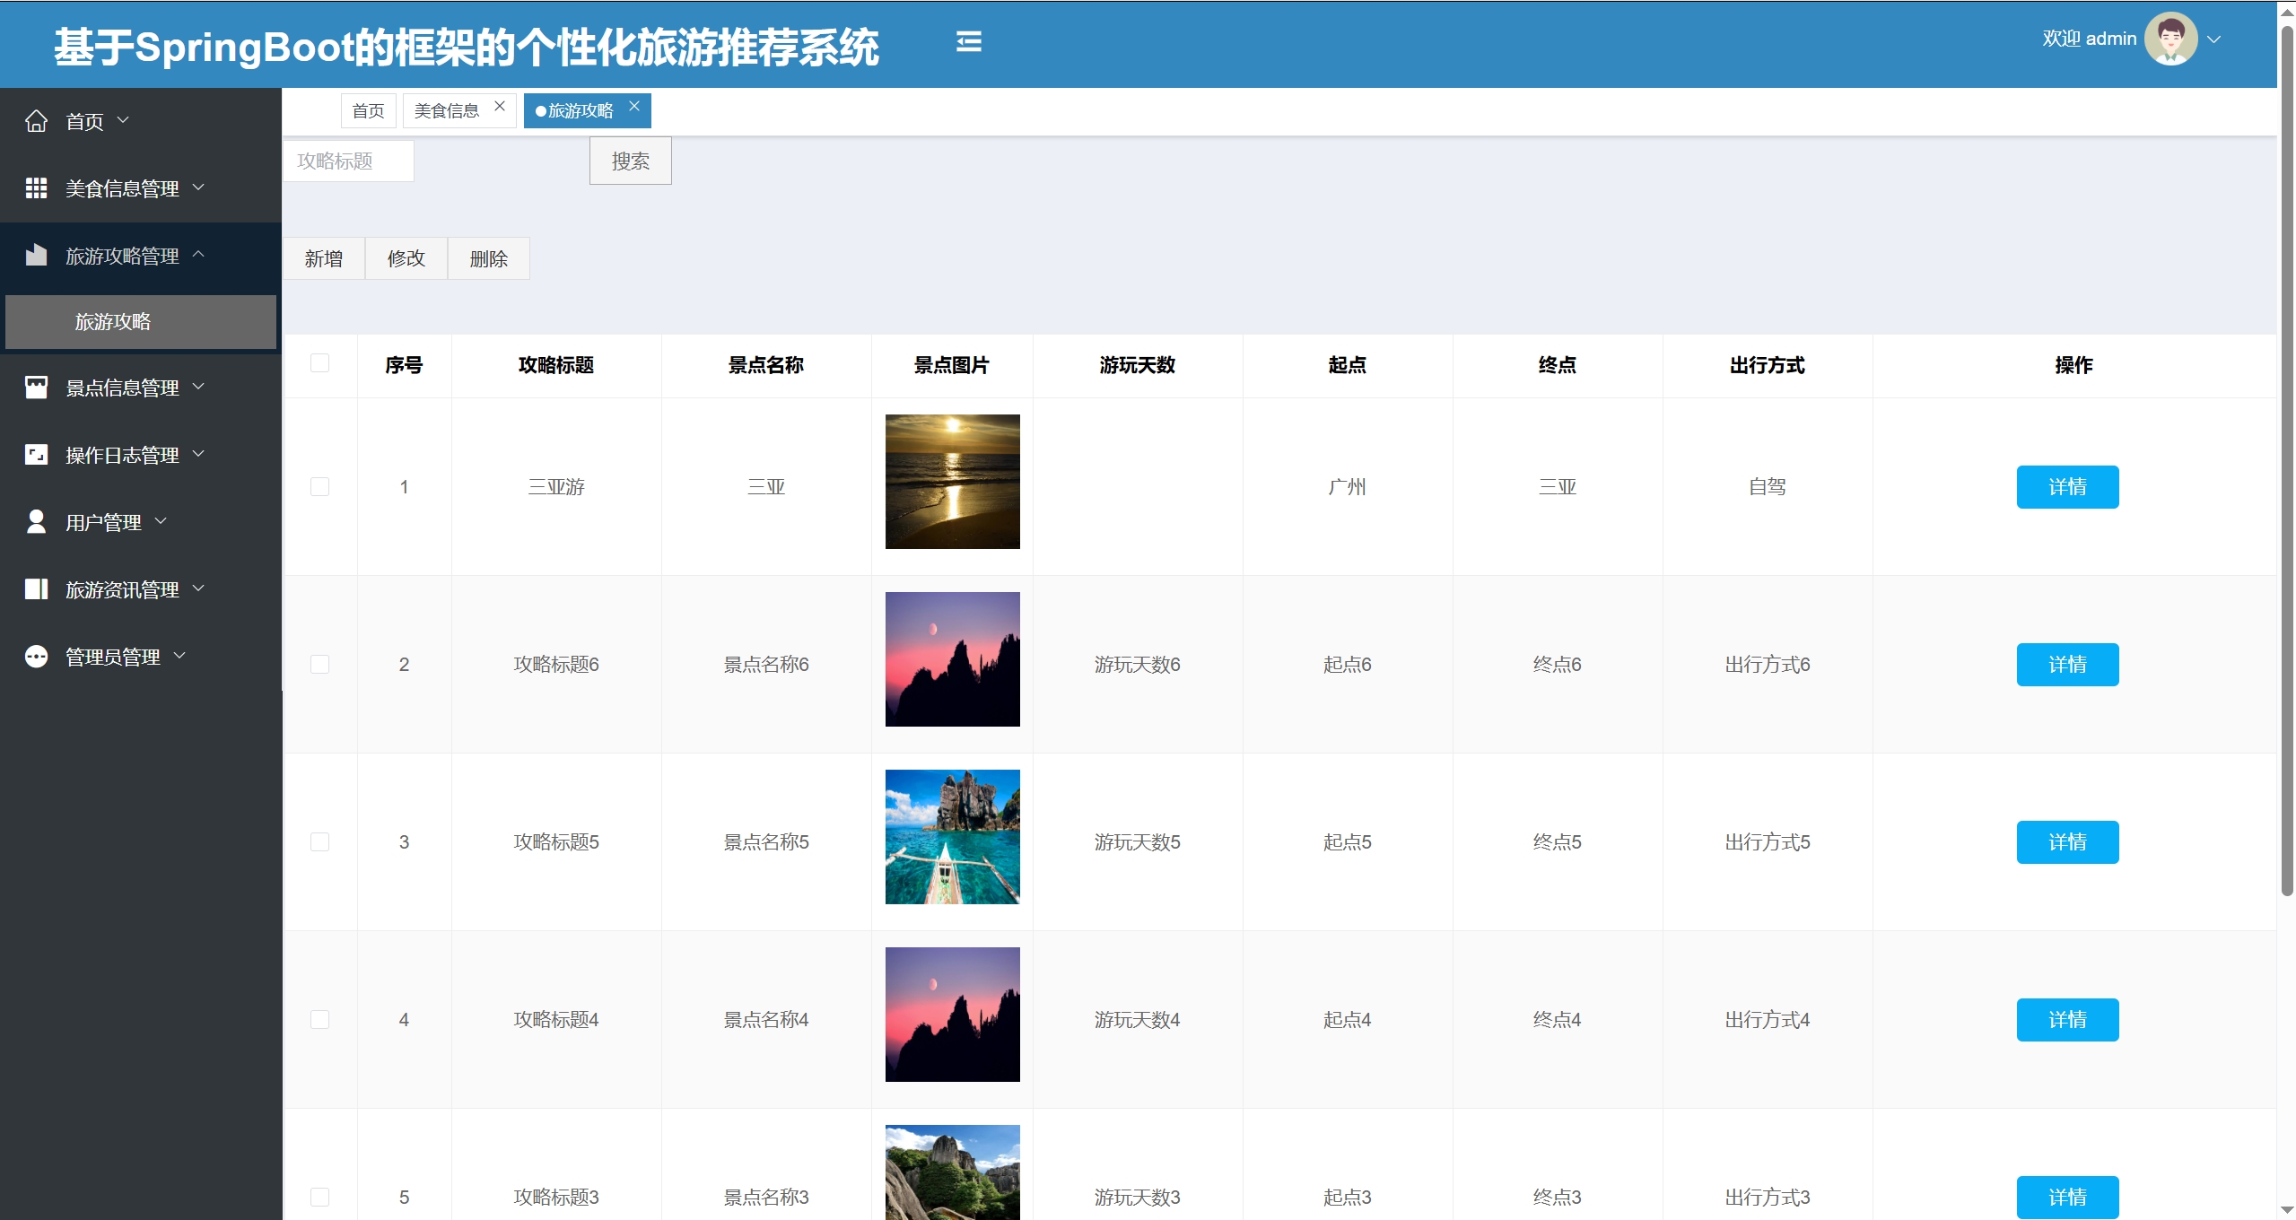Click the 终点5 table cell
Viewport: 2296px width, 1220px height.
pos(1557,841)
